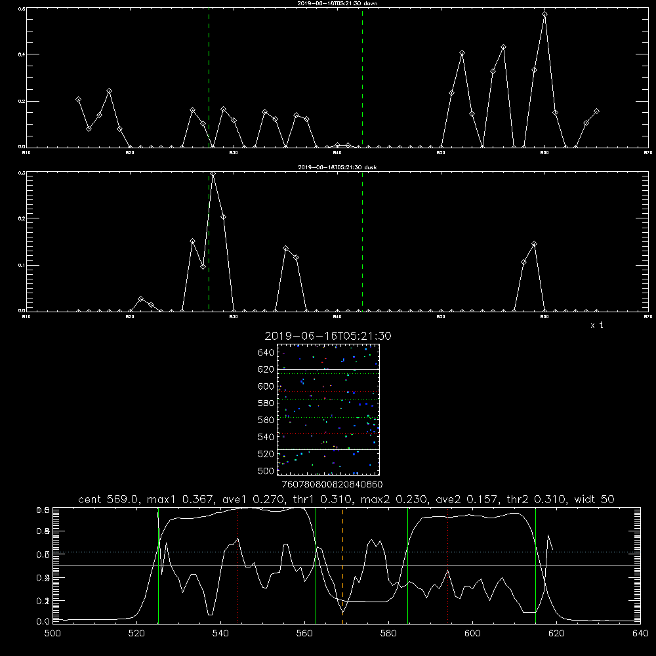
Task: Select the tallest diamond peak in the dusk plot
Action: (x=213, y=174)
